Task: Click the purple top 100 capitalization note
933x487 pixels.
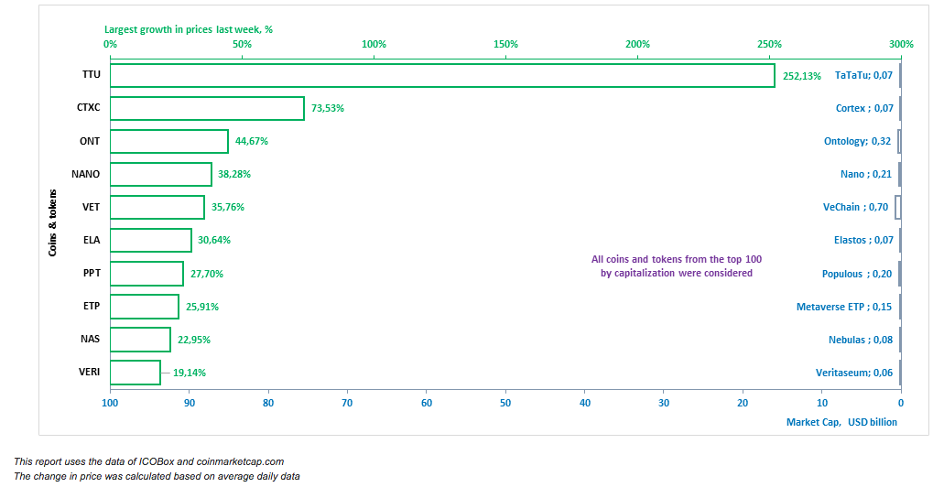Action: pyautogui.click(x=677, y=265)
